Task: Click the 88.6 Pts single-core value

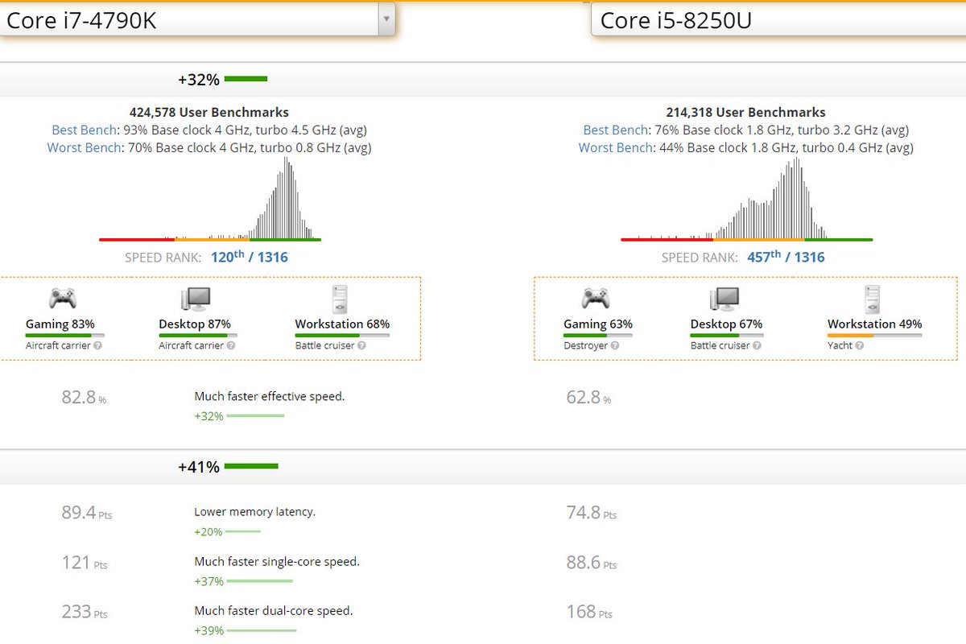Action: pyautogui.click(x=592, y=563)
